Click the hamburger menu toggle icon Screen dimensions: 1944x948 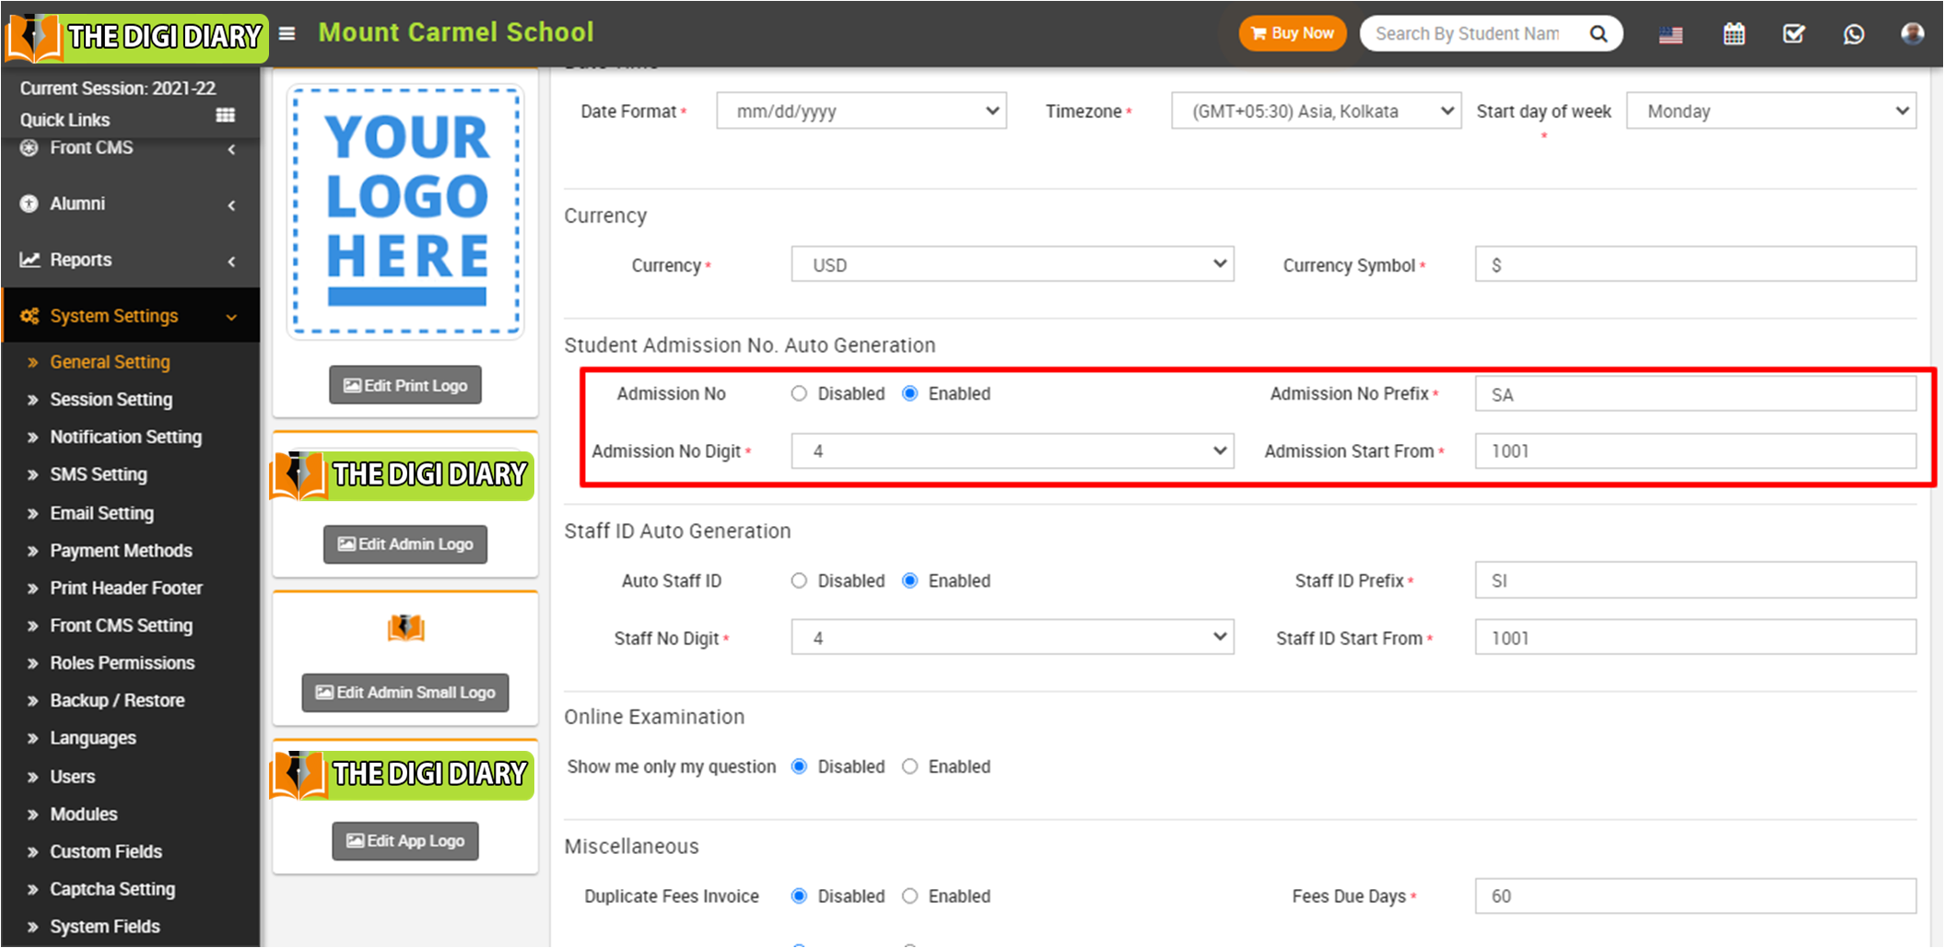click(287, 34)
